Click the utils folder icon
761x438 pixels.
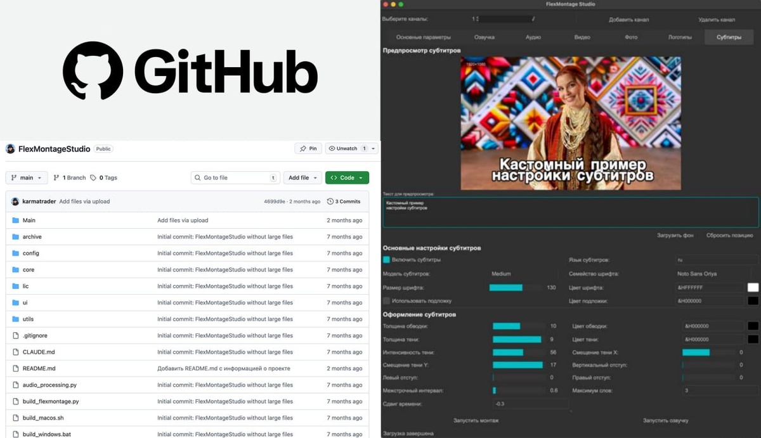click(16, 319)
